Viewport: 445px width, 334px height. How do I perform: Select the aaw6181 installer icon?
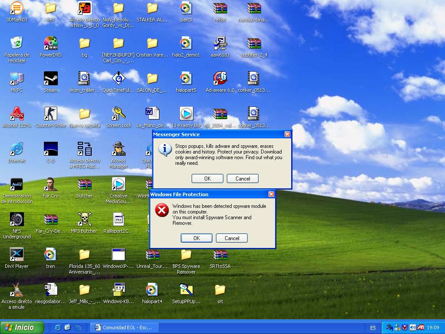click(220, 43)
